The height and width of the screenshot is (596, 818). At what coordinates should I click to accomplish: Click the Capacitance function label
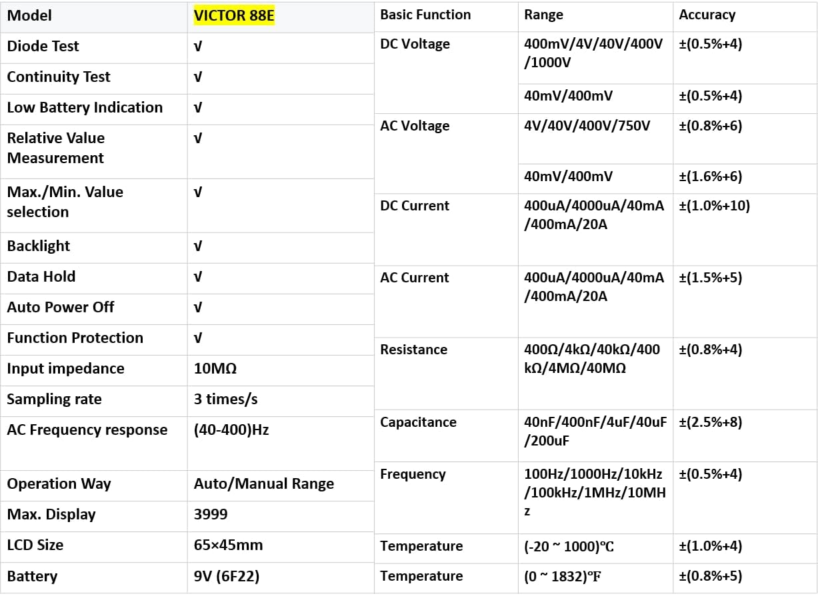(x=418, y=423)
